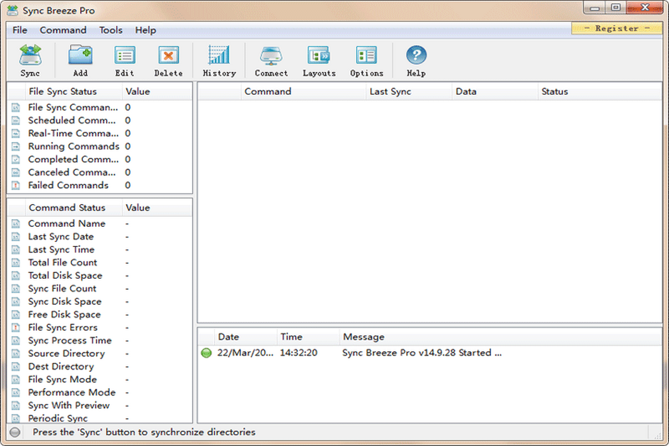Open the Options dialog

click(x=367, y=60)
